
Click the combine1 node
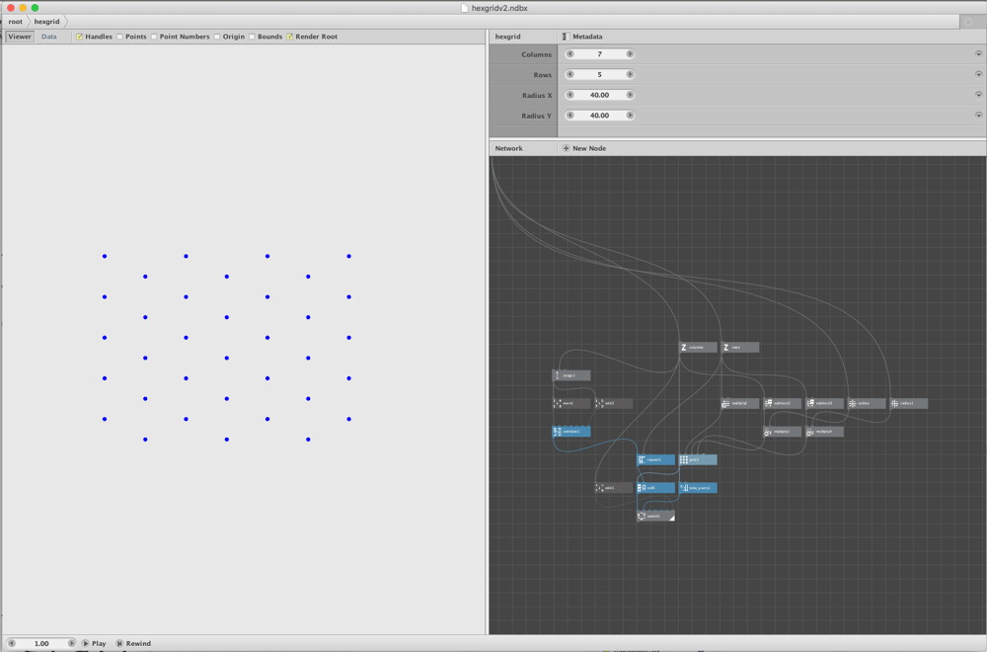tap(571, 432)
